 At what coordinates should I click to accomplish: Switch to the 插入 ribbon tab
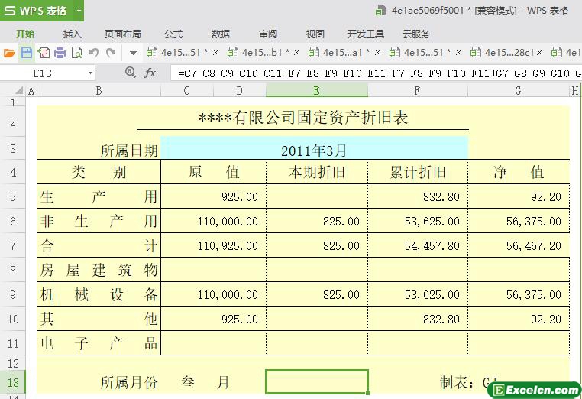[72, 34]
